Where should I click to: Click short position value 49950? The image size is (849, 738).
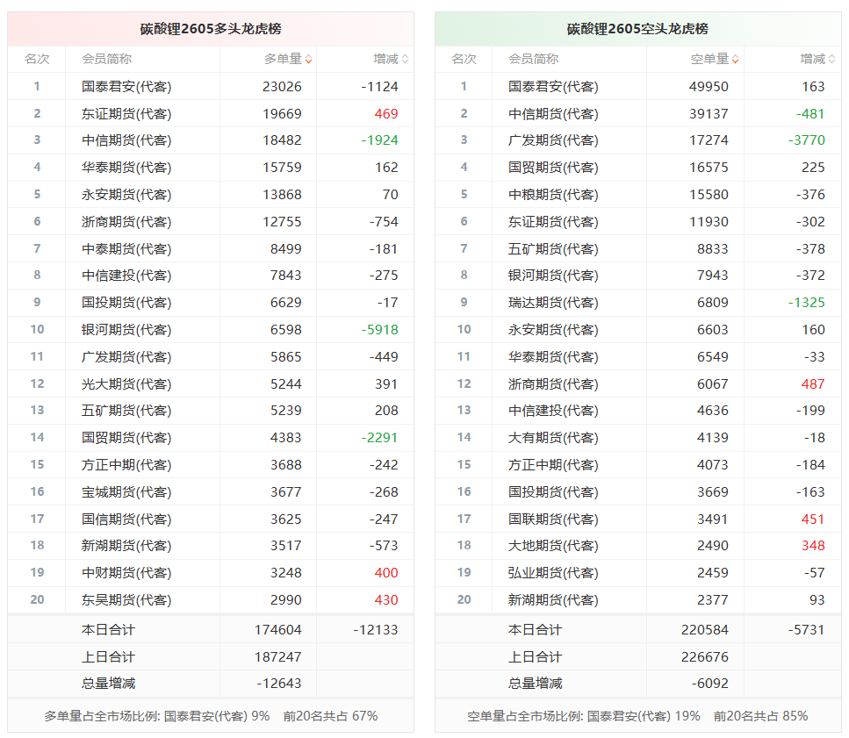tap(709, 87)
